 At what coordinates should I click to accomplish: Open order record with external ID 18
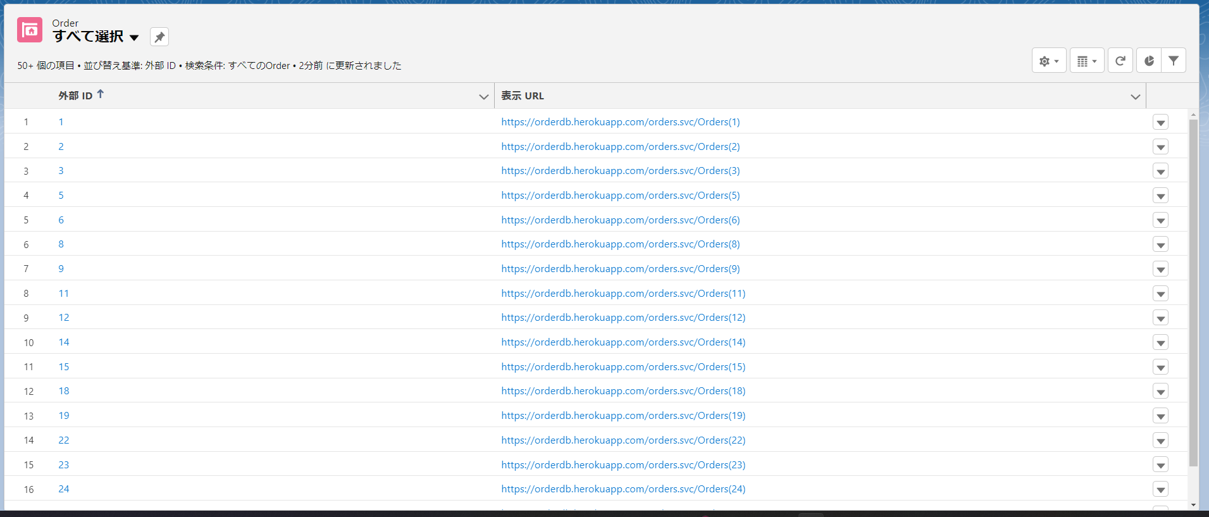pyautogui.click(x=64, y=391)
